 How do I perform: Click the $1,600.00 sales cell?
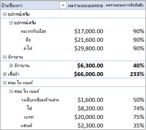[x=90, y=100]
